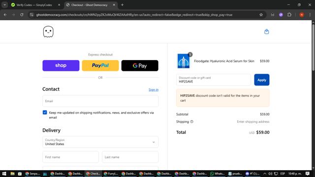
Task: Click the Total $59.00 amount
Action: pos(263,132)
